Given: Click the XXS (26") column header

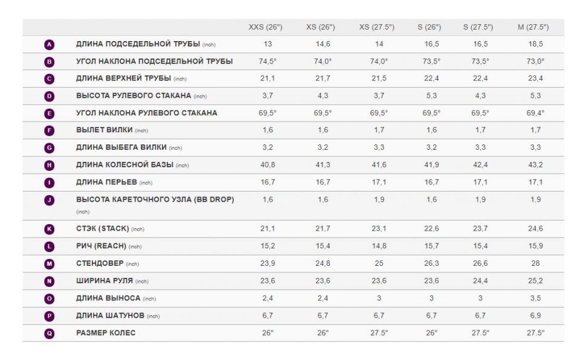Looking at the screenshot, I should point(265,27).
